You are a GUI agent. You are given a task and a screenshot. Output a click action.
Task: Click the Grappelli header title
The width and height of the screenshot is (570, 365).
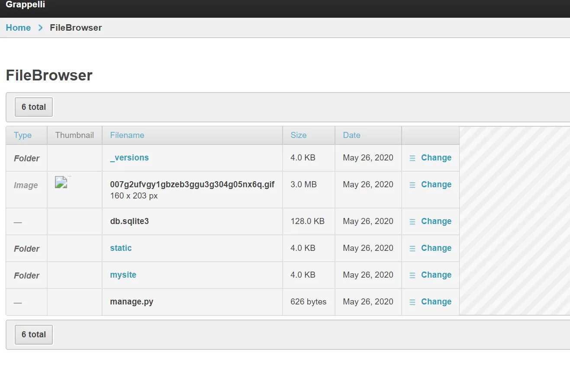click(26, 5)
